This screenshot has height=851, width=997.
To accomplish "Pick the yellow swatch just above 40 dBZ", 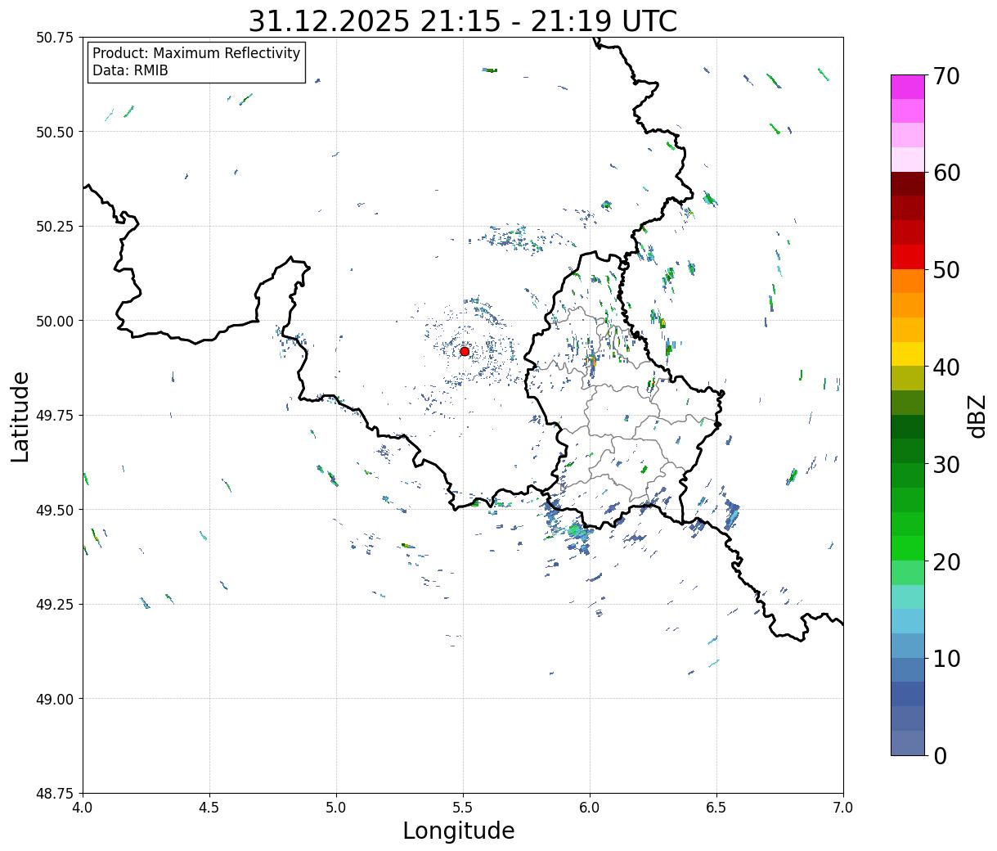I will (907, 354).
